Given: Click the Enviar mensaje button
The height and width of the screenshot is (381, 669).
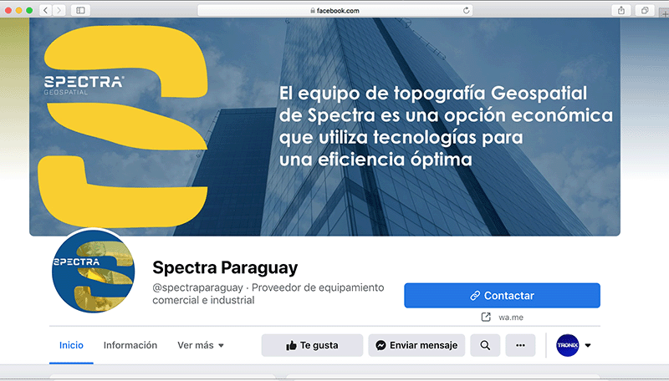Looking at the screenshot, I should [x=416, y=345].
